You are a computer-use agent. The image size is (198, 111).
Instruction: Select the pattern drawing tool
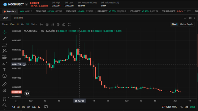click(5, 51)
